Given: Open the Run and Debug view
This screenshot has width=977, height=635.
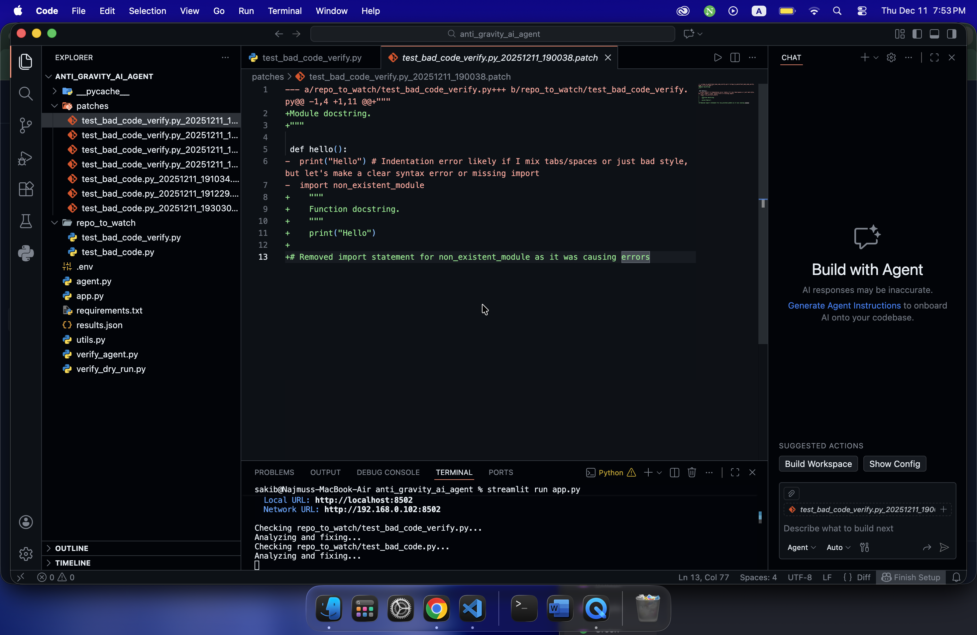Looking at the screenshot, I should click(x=26, y=158).
